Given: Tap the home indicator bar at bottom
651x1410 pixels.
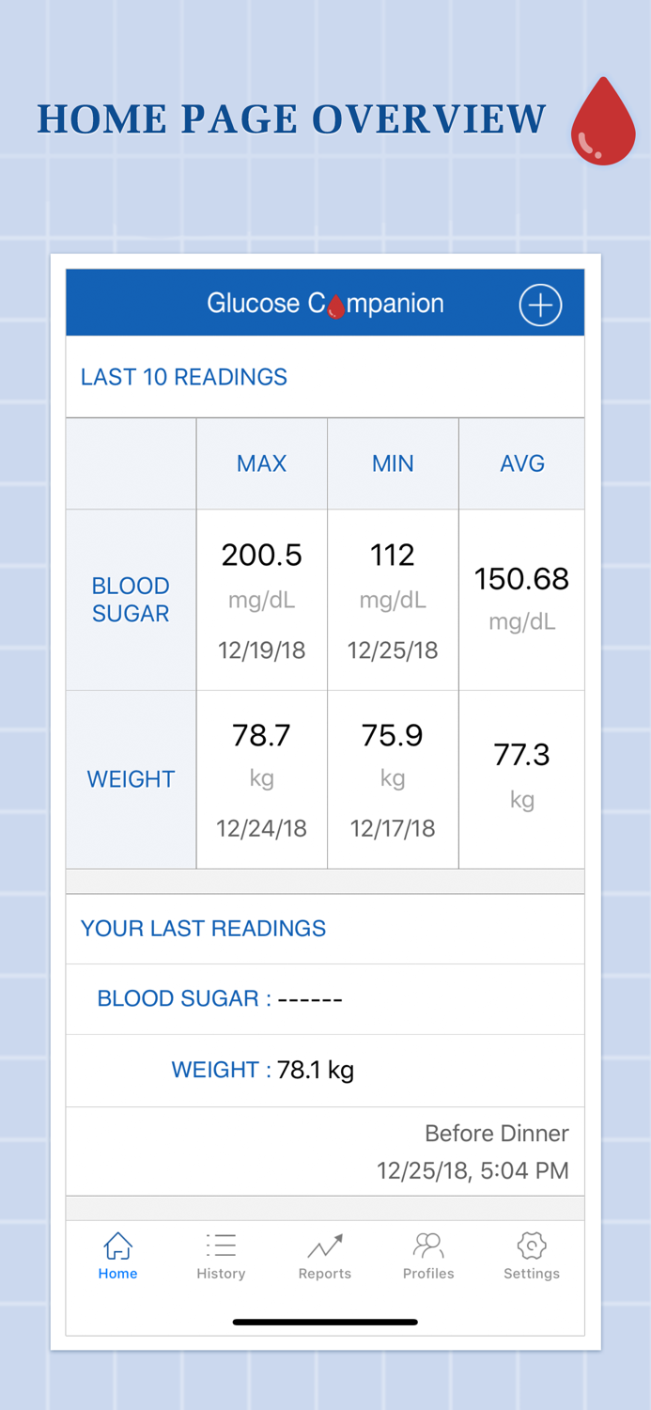Looking at the screenshot, I should pos(324,1322).
